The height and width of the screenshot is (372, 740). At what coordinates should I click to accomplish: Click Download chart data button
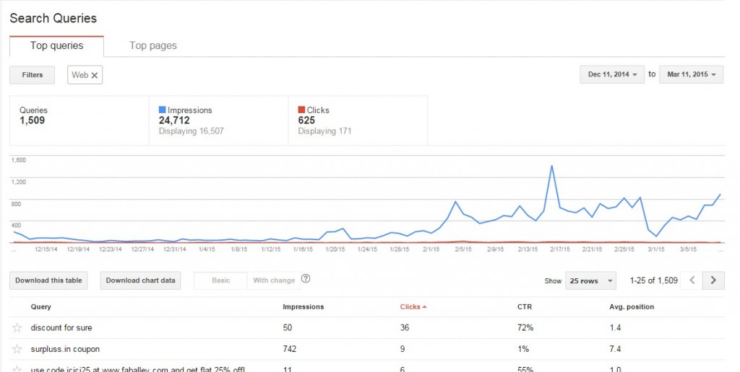coord(141,280)
